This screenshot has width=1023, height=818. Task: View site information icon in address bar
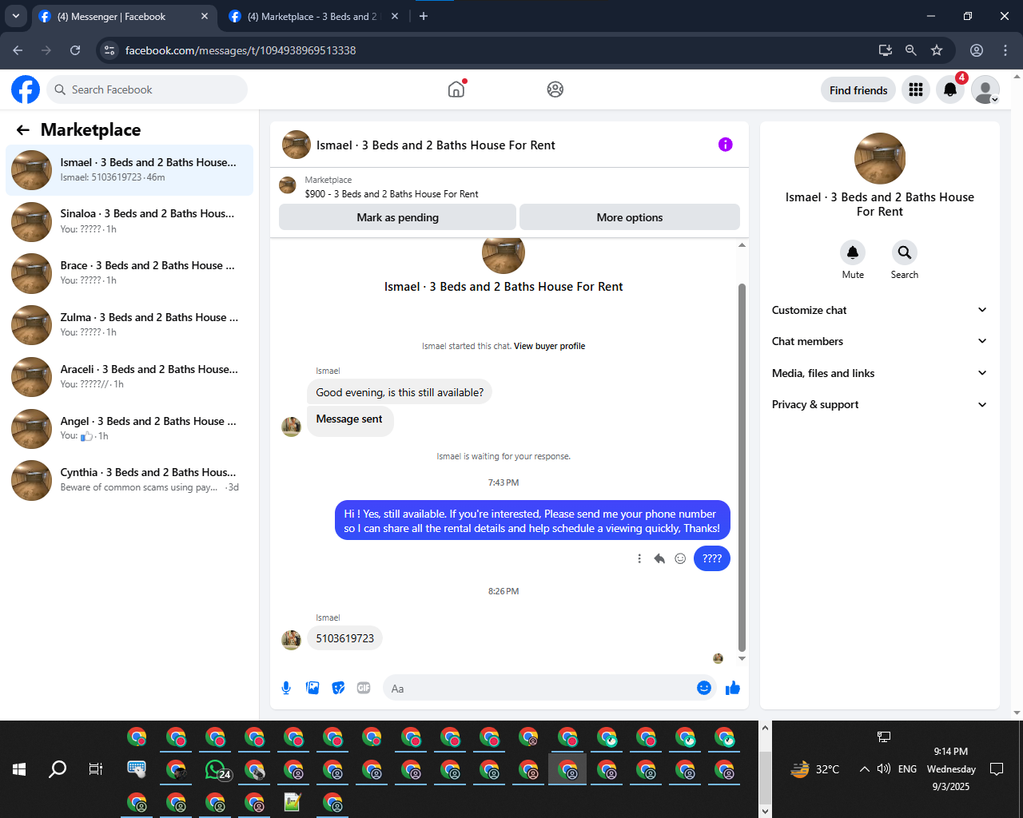(x=110, y=50)
